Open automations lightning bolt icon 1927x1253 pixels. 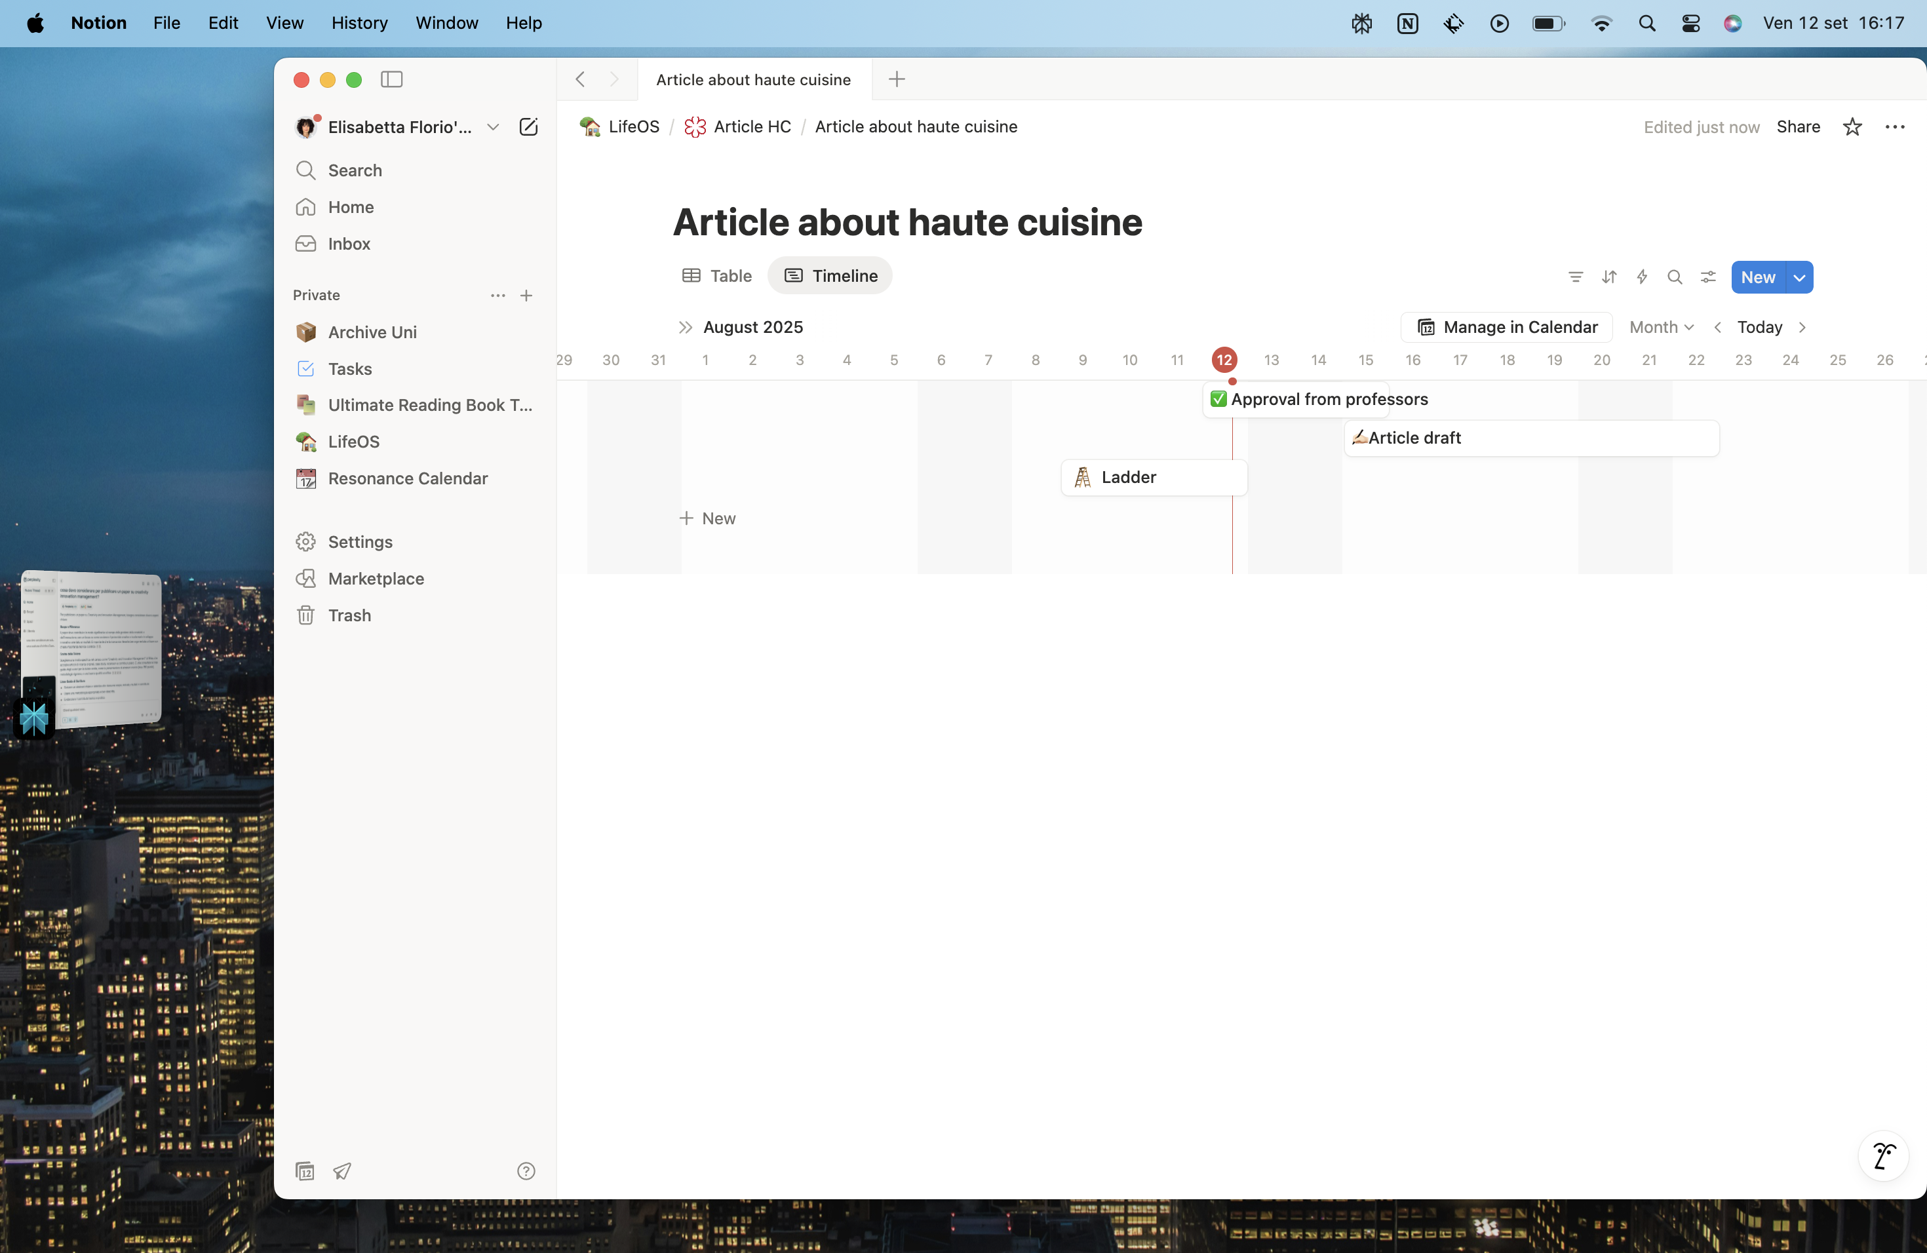(1642, 277)
